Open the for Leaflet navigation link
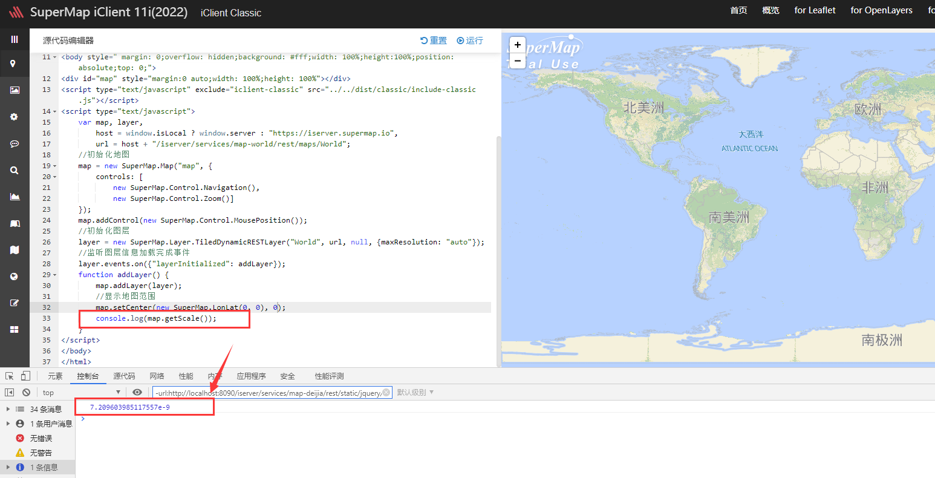Image resolution: width=935 pixels, height=478 pixels. pos(815,10)
